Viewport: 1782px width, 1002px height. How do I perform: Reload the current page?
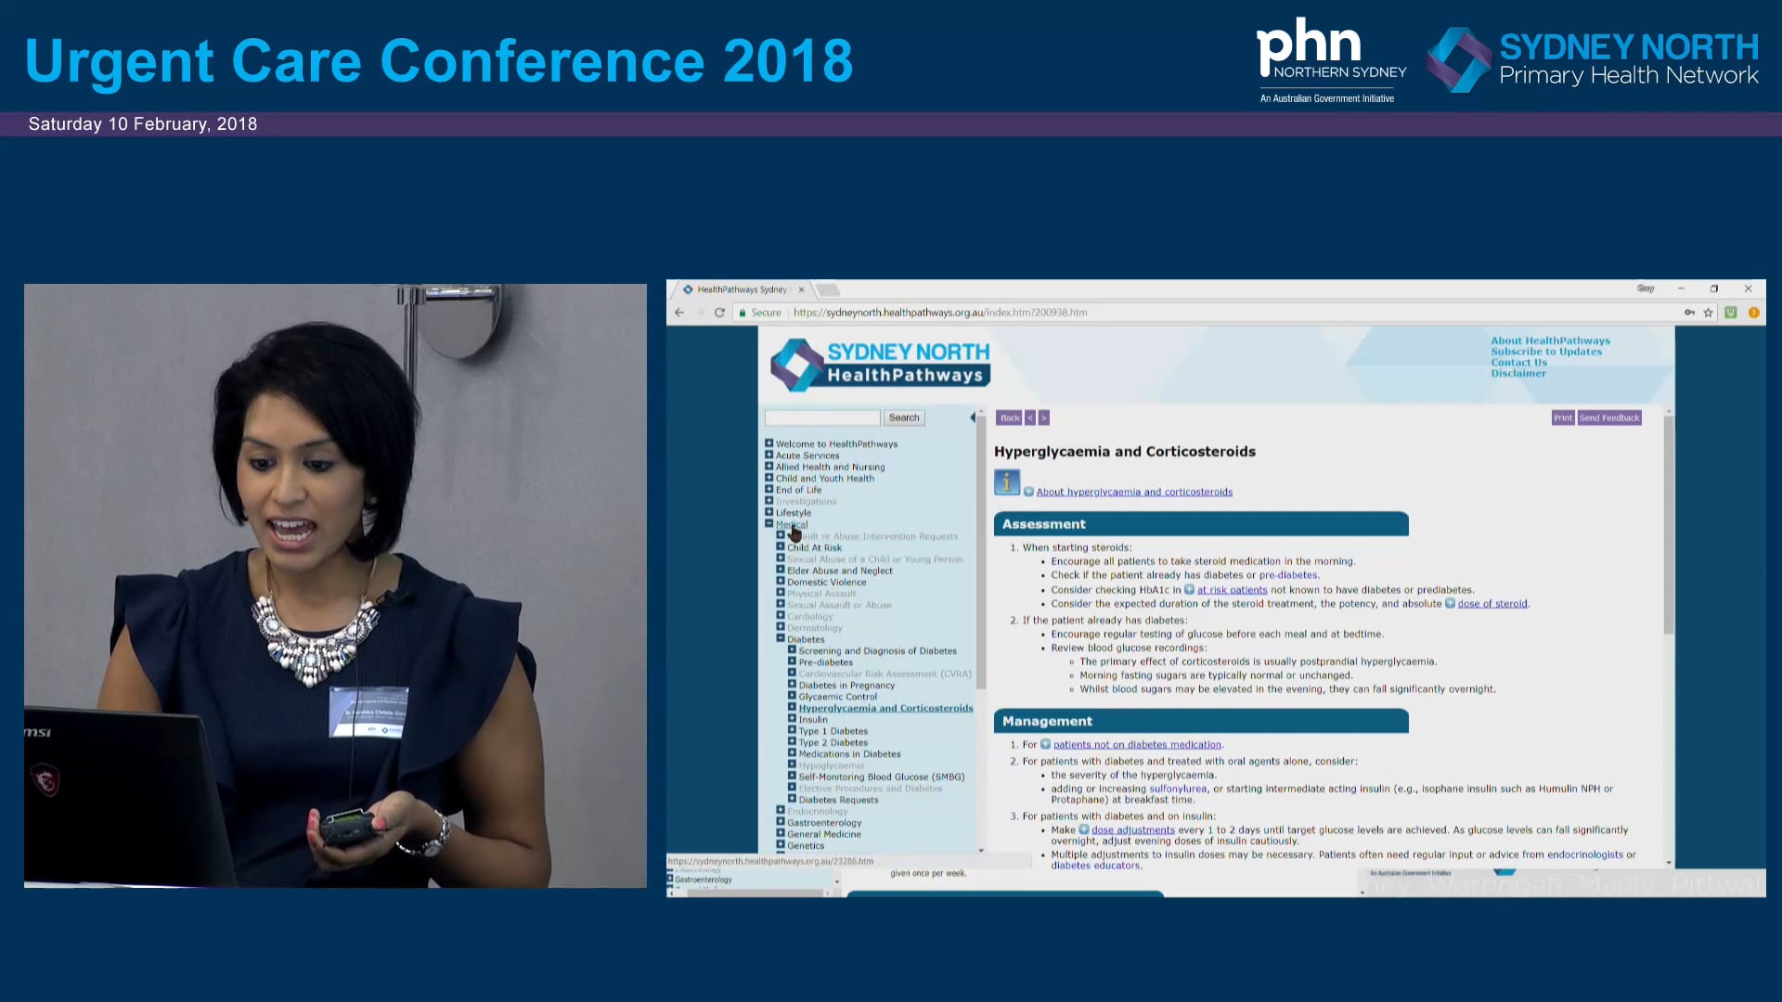pyautogui.click(x=721, y=313)
